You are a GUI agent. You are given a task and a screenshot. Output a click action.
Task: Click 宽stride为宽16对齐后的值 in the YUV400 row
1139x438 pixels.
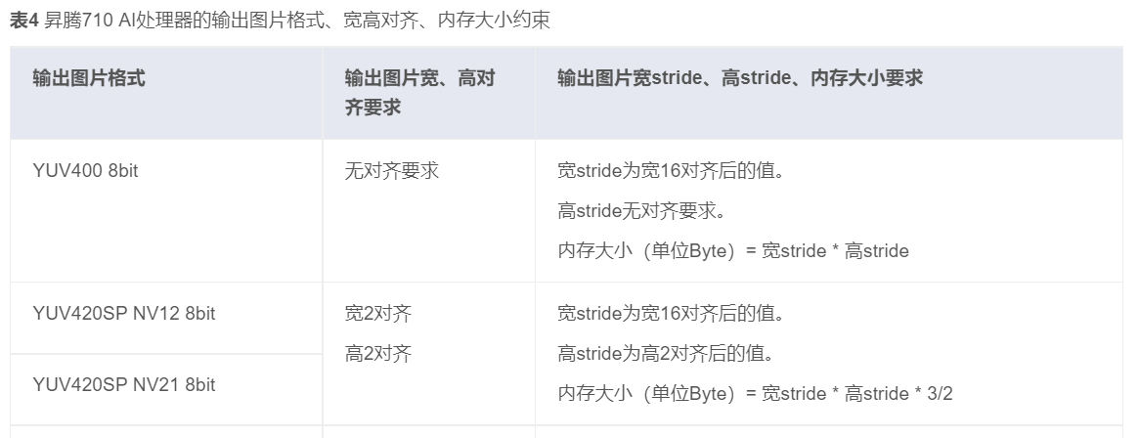coord(672,172)
